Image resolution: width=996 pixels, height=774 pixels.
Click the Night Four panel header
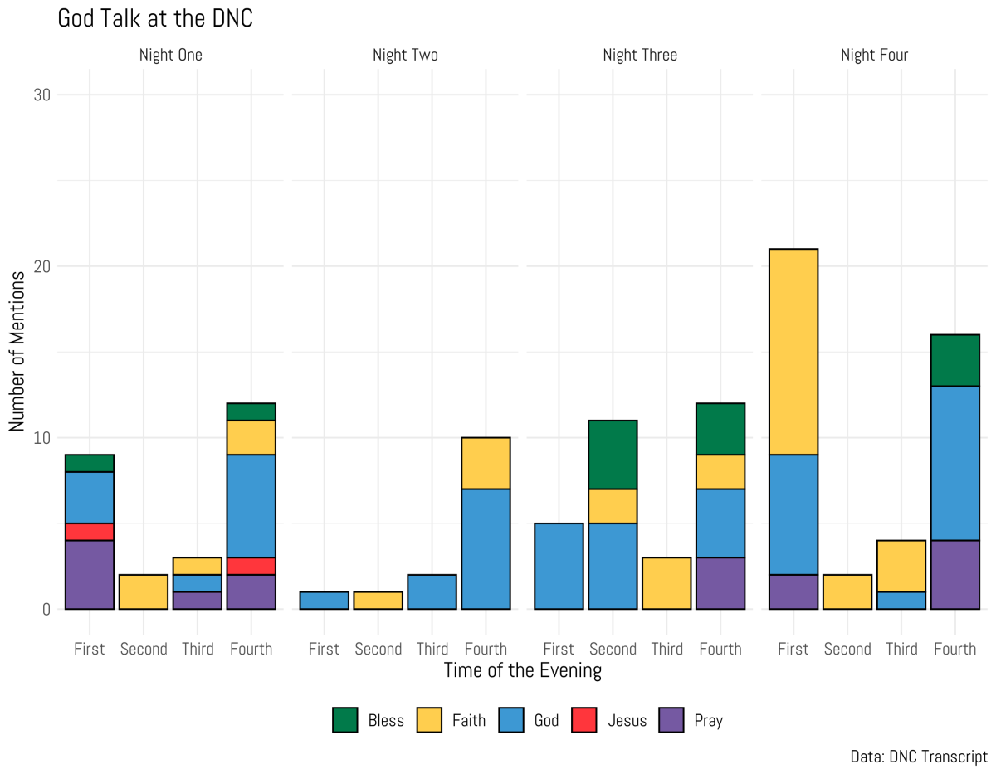(874, 56)
